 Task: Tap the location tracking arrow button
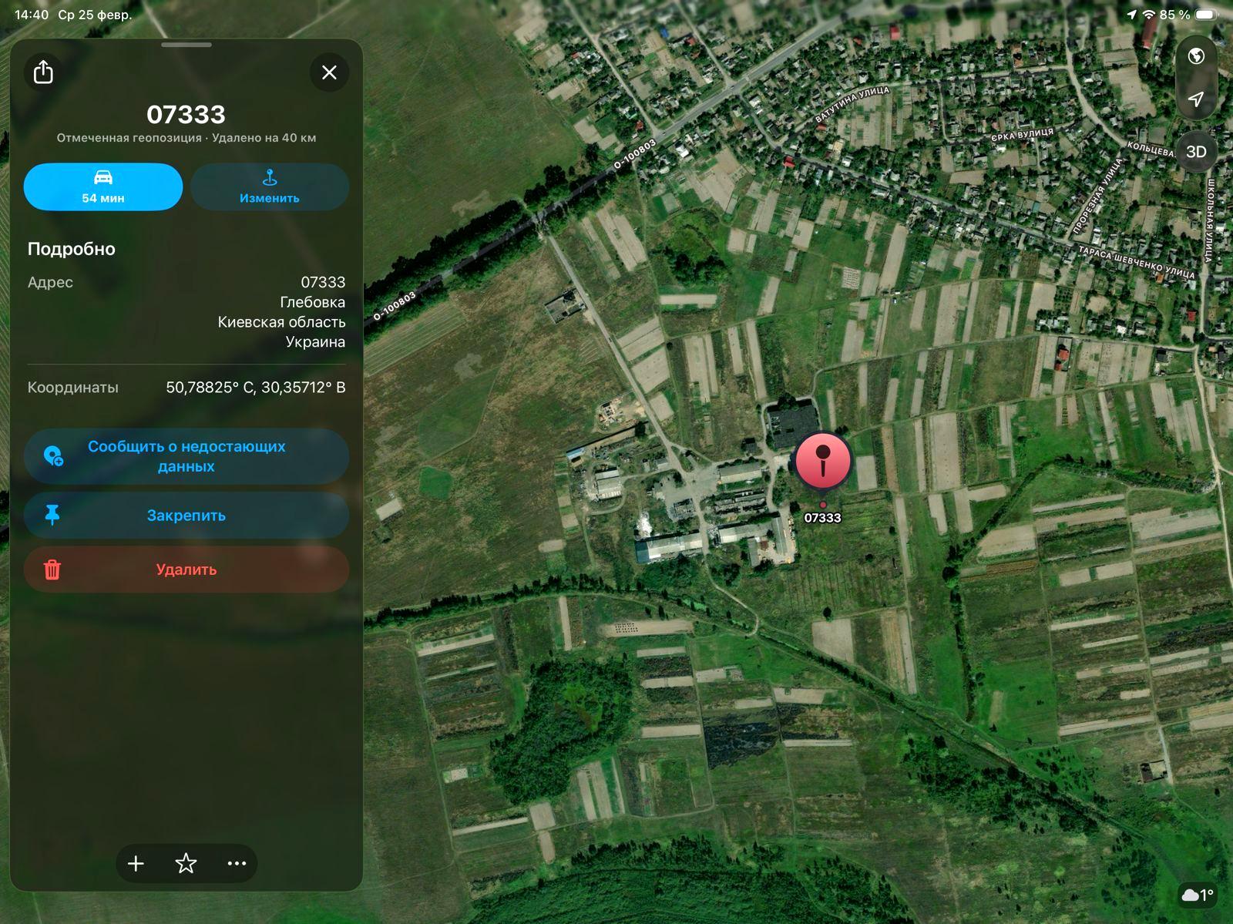click(x=1196, y=99)
